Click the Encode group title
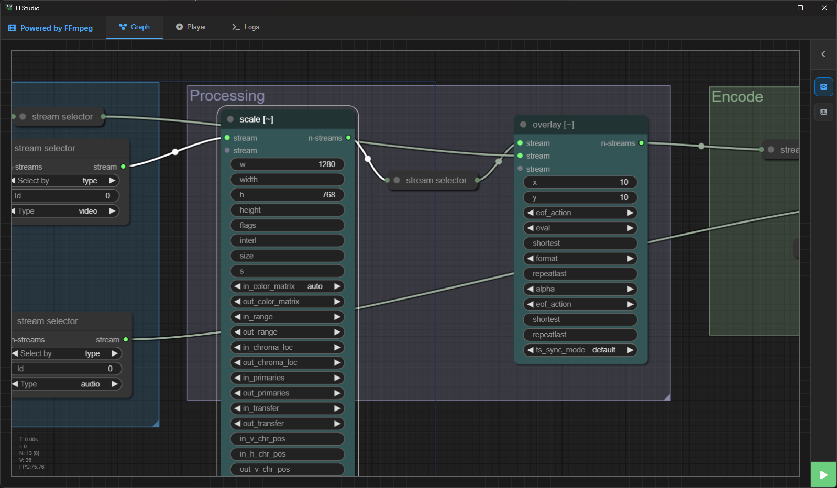 tap(737, 97)
